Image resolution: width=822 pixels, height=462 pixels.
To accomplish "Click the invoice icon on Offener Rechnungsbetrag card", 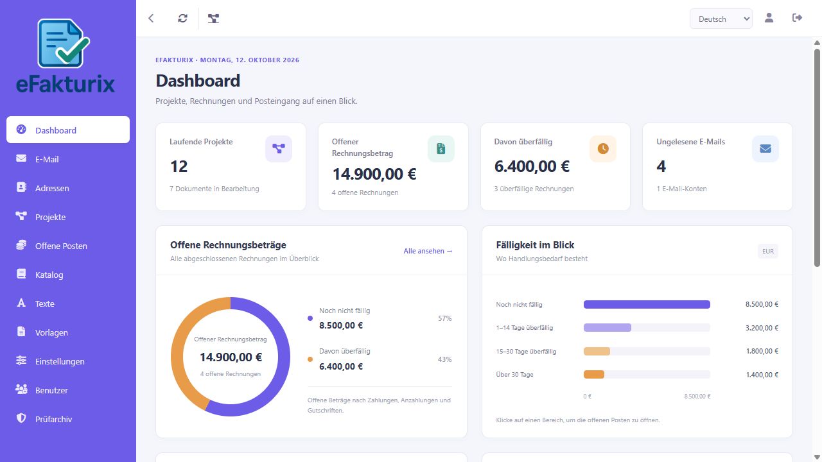I will click(441, 149).
